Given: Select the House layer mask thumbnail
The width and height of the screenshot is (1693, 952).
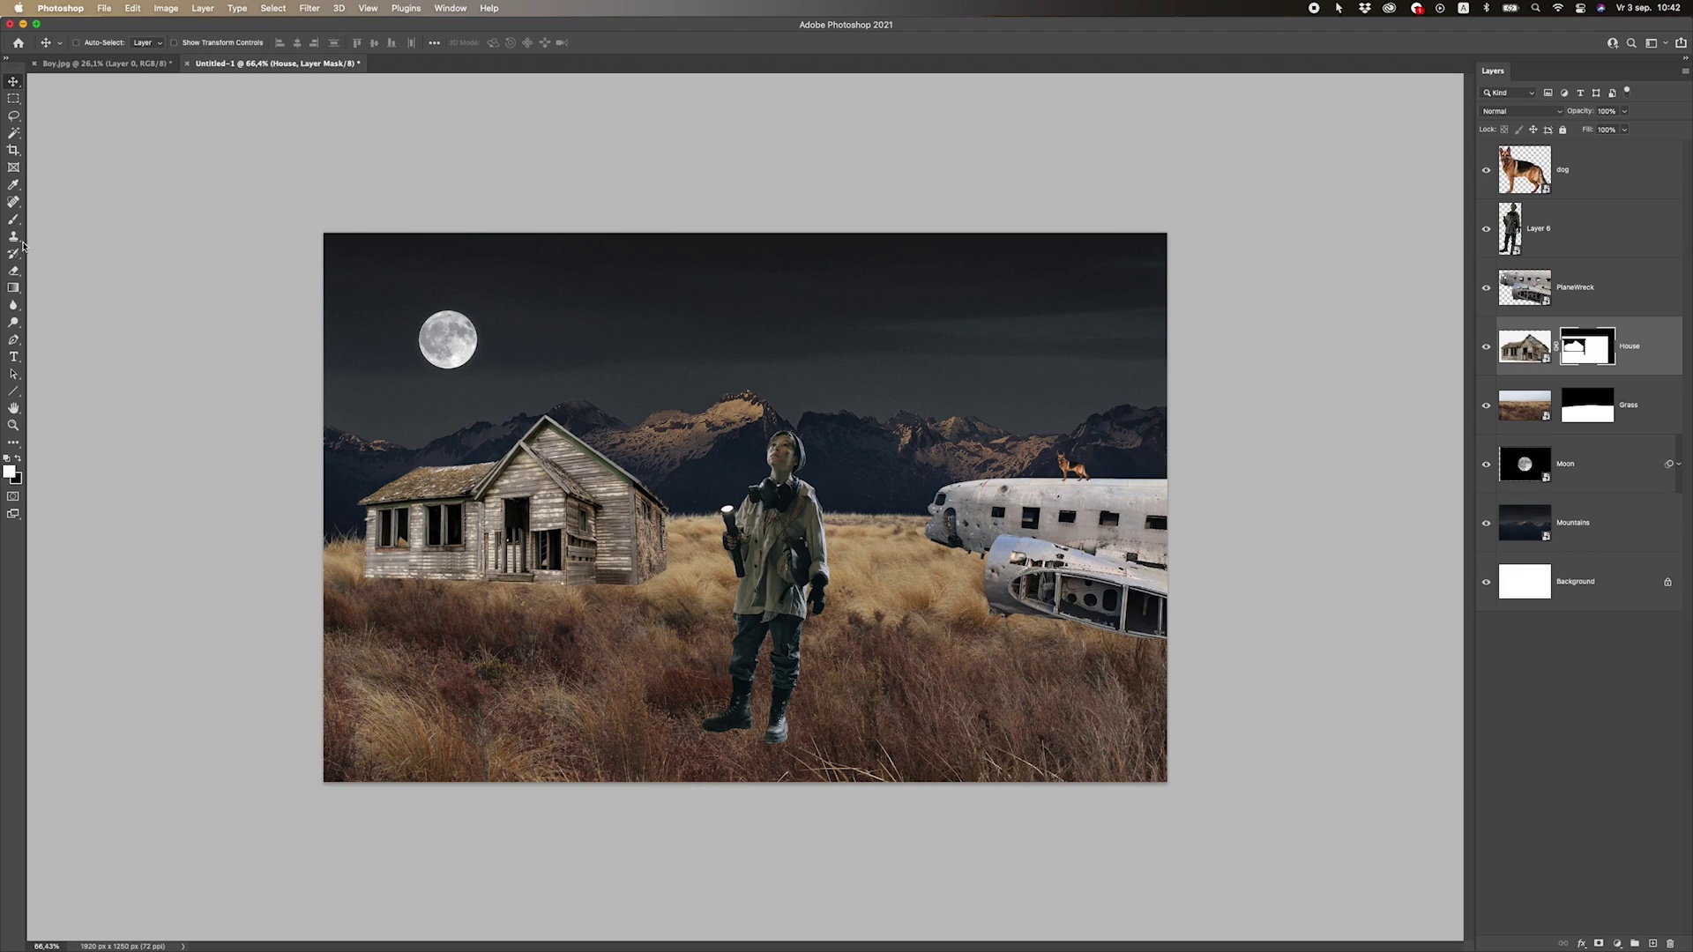Looking at the screenshot, I should tap(1587, 346).
